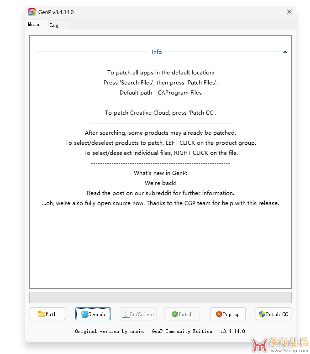Click 'After searching, some products may already be patched.'
Image resolution: width=310 pixels, height=354 pixels.
(x=160, y=133)
